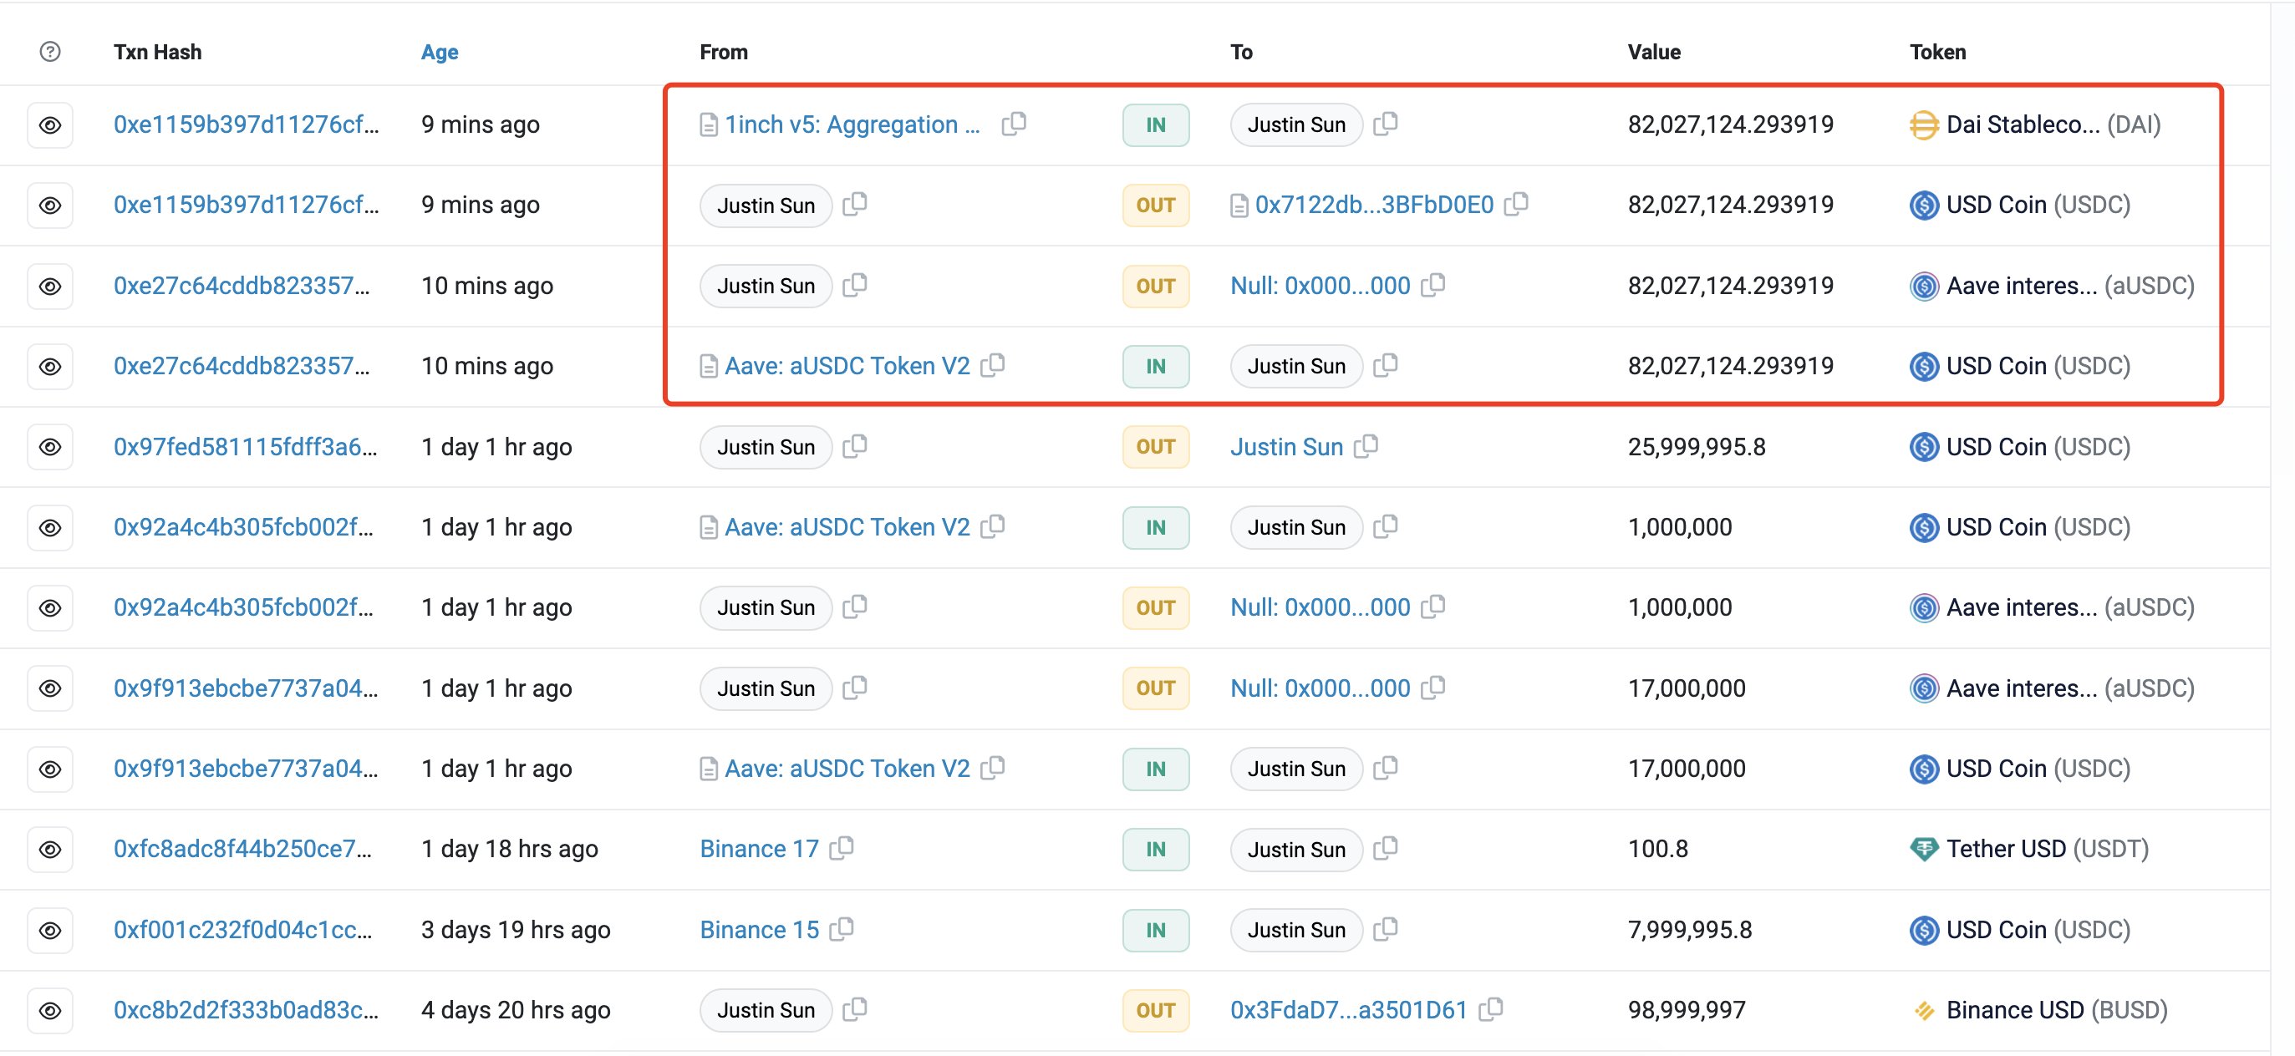Open transaction hash 0xf001c232f0d04c1cc
The image size is (2295, 1056).
coord(242,930)
